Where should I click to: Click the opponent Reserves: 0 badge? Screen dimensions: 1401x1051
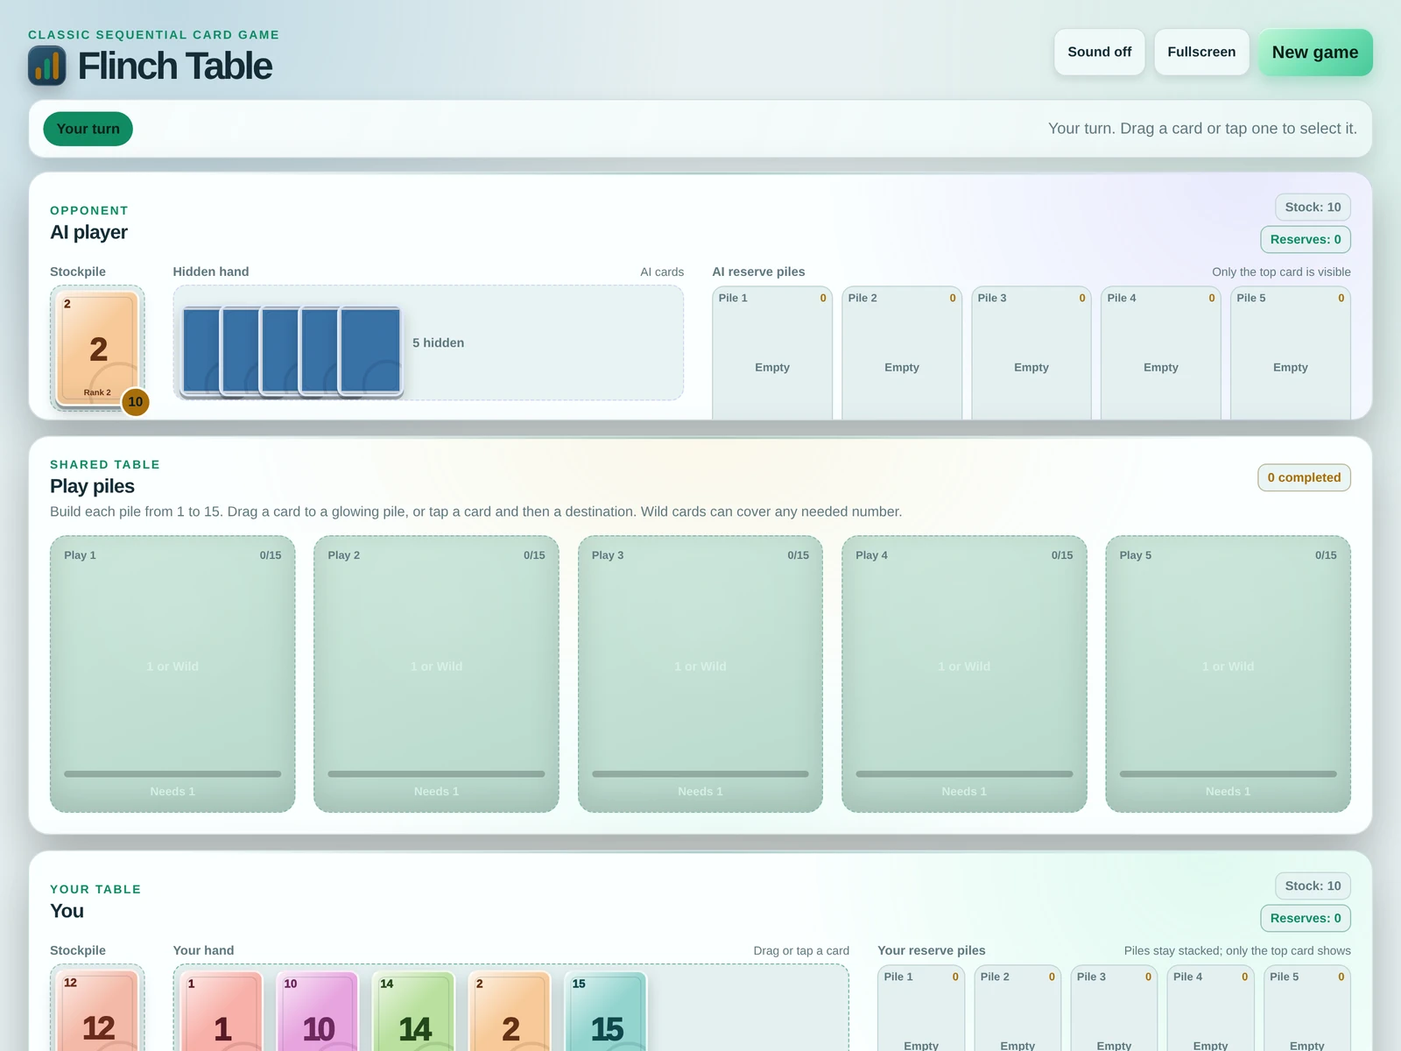[x=1306, y=239]
